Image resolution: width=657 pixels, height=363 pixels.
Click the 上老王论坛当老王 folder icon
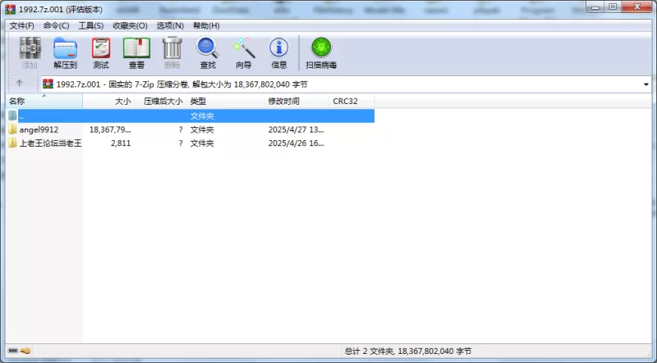12,143
